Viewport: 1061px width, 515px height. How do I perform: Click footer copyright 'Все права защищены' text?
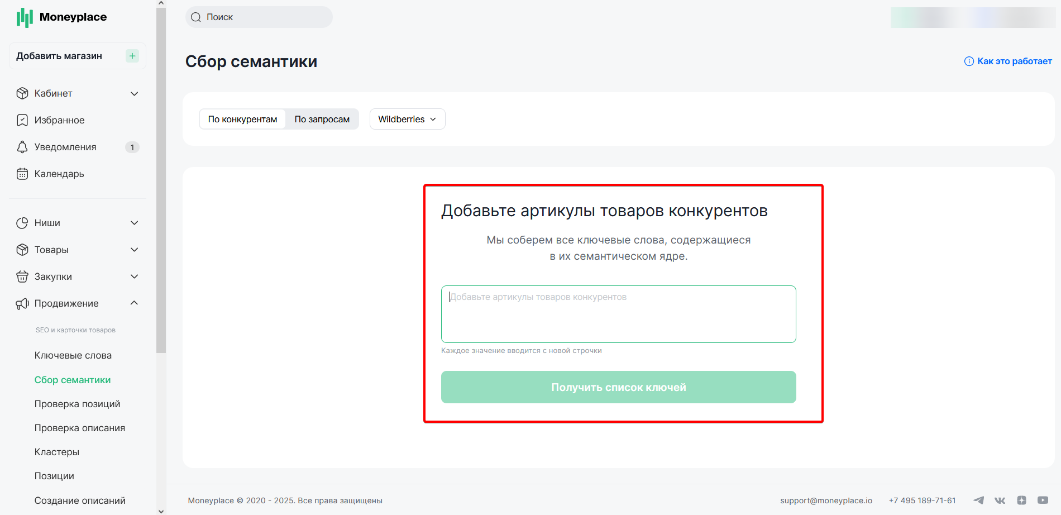pyautogui.click(x=340, y=500)
